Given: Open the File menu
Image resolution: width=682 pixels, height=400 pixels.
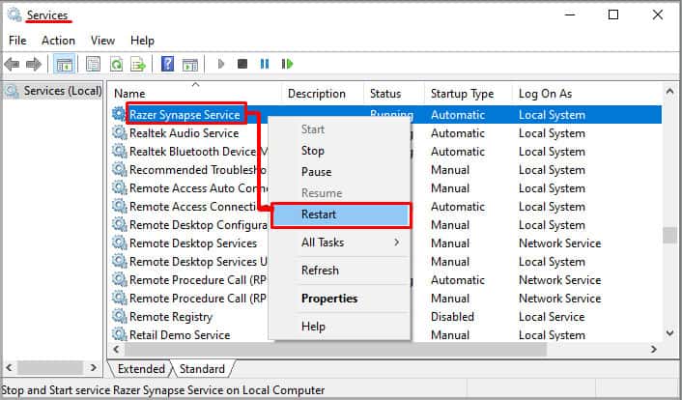Looking at the screenshot, I should pos(17,41).
